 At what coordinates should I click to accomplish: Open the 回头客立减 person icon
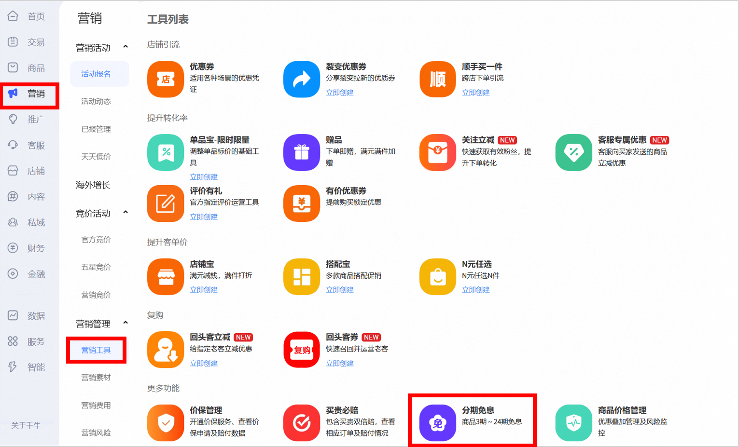pyautogui.click(x=166, y=350)
